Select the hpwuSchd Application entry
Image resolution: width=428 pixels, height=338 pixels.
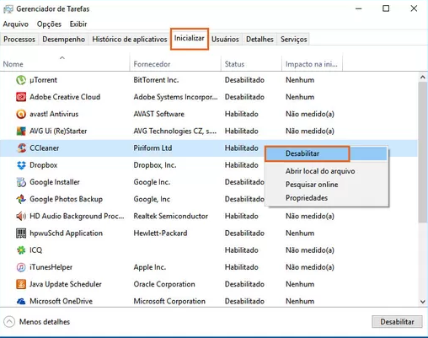(x=66, y=233)
